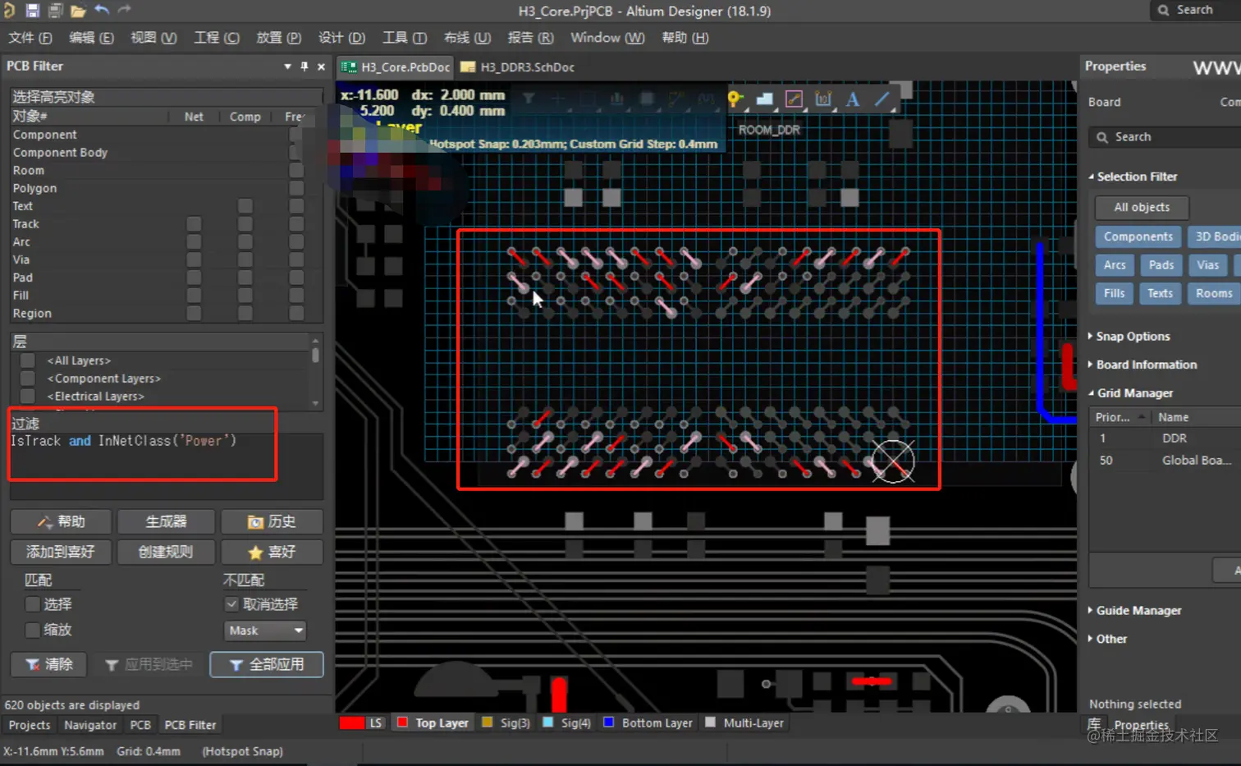Image resolution: width=1241 pixels, height=766 pixels.
Task: Open the Window (W) menu
Action: 607,38
